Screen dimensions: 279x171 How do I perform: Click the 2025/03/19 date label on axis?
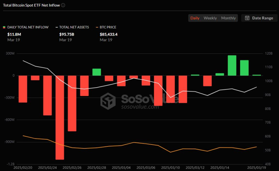[x=256, y=168]
